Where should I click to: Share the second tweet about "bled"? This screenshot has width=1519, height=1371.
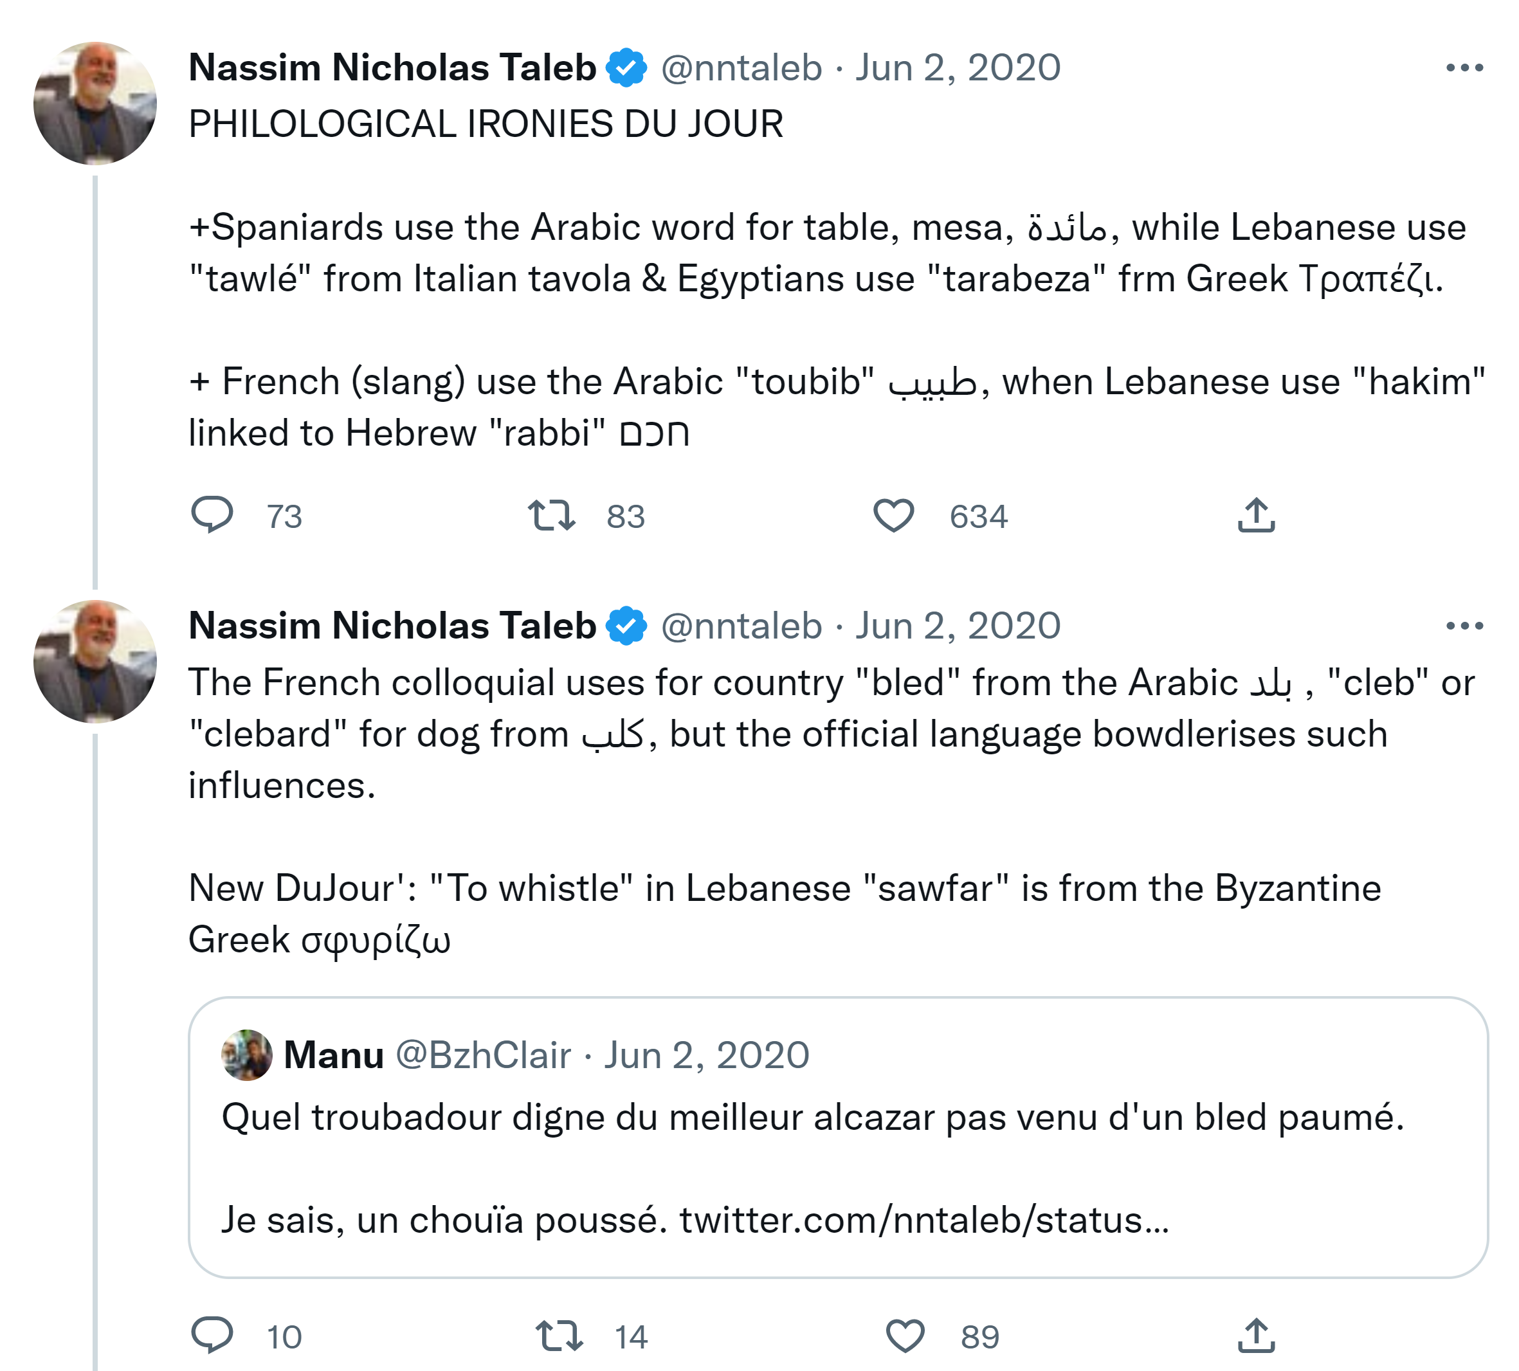(x=1256, y=1336)
